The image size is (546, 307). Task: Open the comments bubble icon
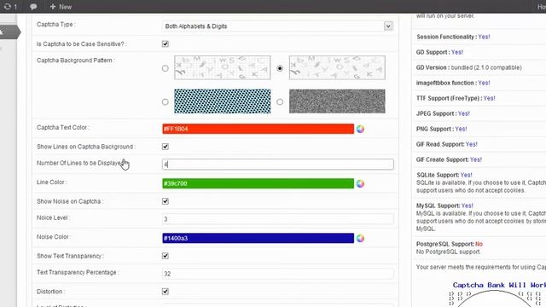33,7
